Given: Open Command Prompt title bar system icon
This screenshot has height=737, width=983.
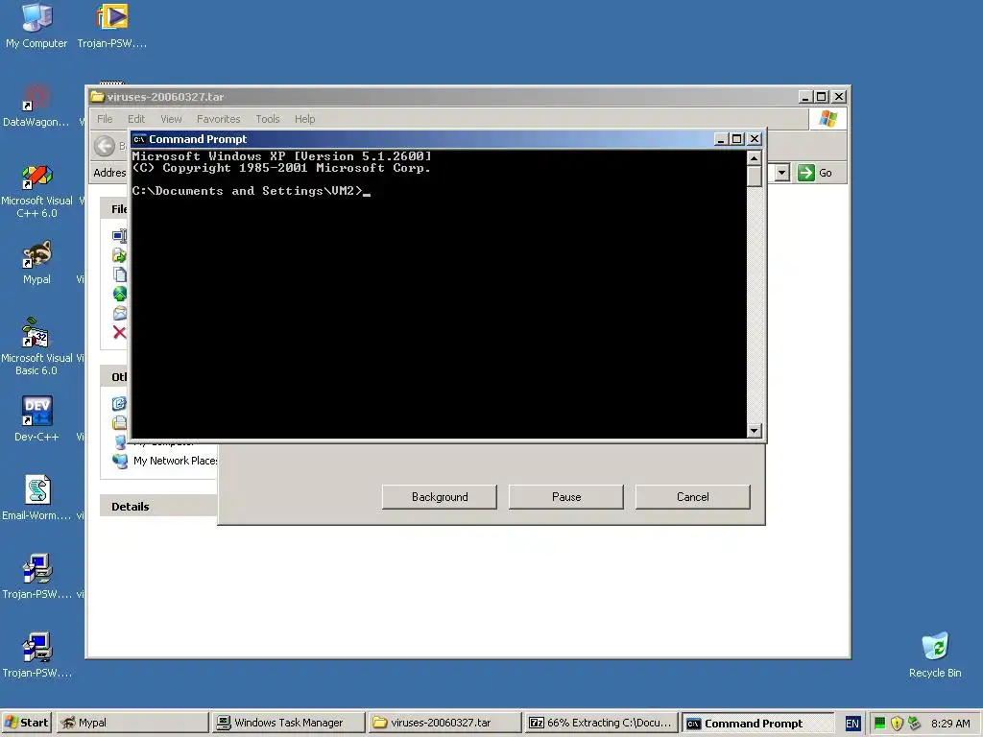Looking at the screenshot, I should click(x=139, y=139).
